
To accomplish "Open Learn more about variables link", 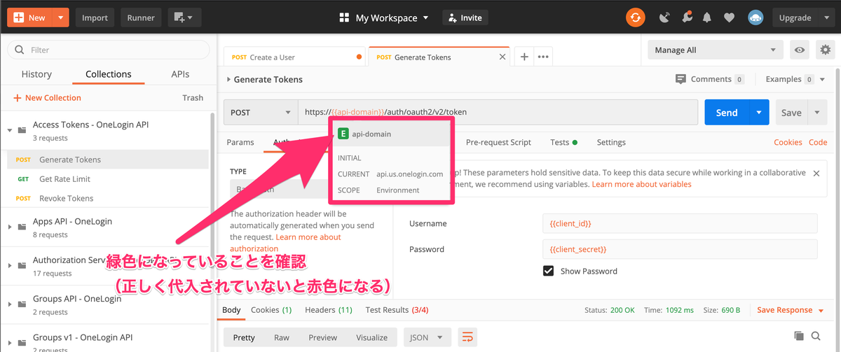I will click(x=641, y=184).
